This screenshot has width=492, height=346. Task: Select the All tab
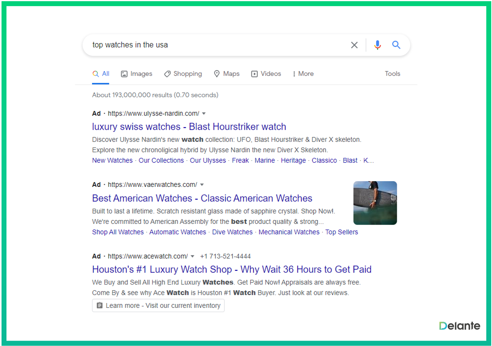pyautogui.click(x=101, y=74)
